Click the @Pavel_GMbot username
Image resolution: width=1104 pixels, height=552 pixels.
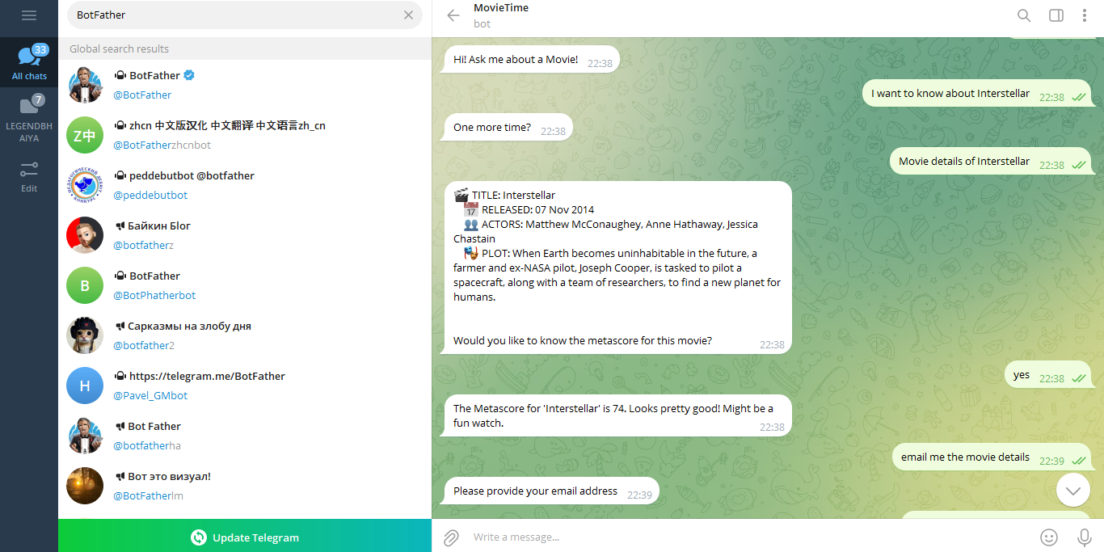click(150, 395)
